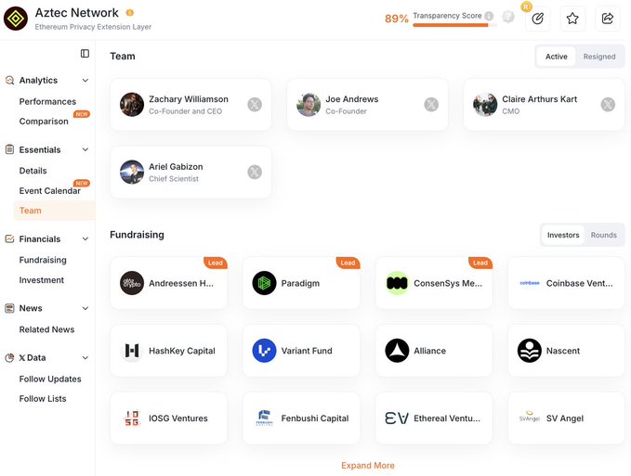Screen dimensions: 631x476
Task: Collapse the Analytics section chevron
Action: [x=85, y=81]
